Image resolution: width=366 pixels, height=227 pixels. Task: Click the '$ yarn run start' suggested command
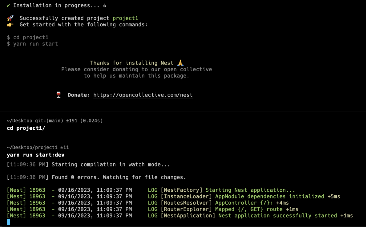click(32, 44)
